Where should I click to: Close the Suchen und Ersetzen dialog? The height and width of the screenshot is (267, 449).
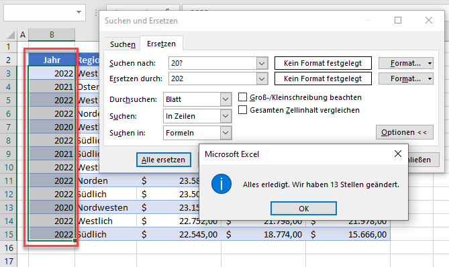pyautogui.click(x=429, y=20)
